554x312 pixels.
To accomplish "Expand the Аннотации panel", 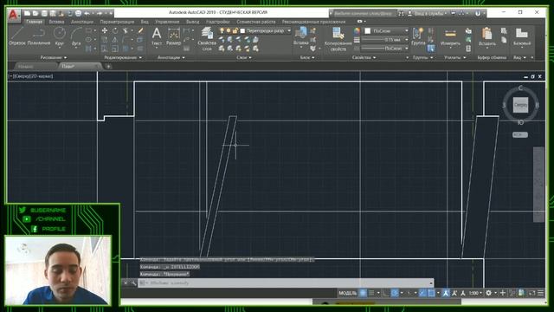I will point(171,57).
